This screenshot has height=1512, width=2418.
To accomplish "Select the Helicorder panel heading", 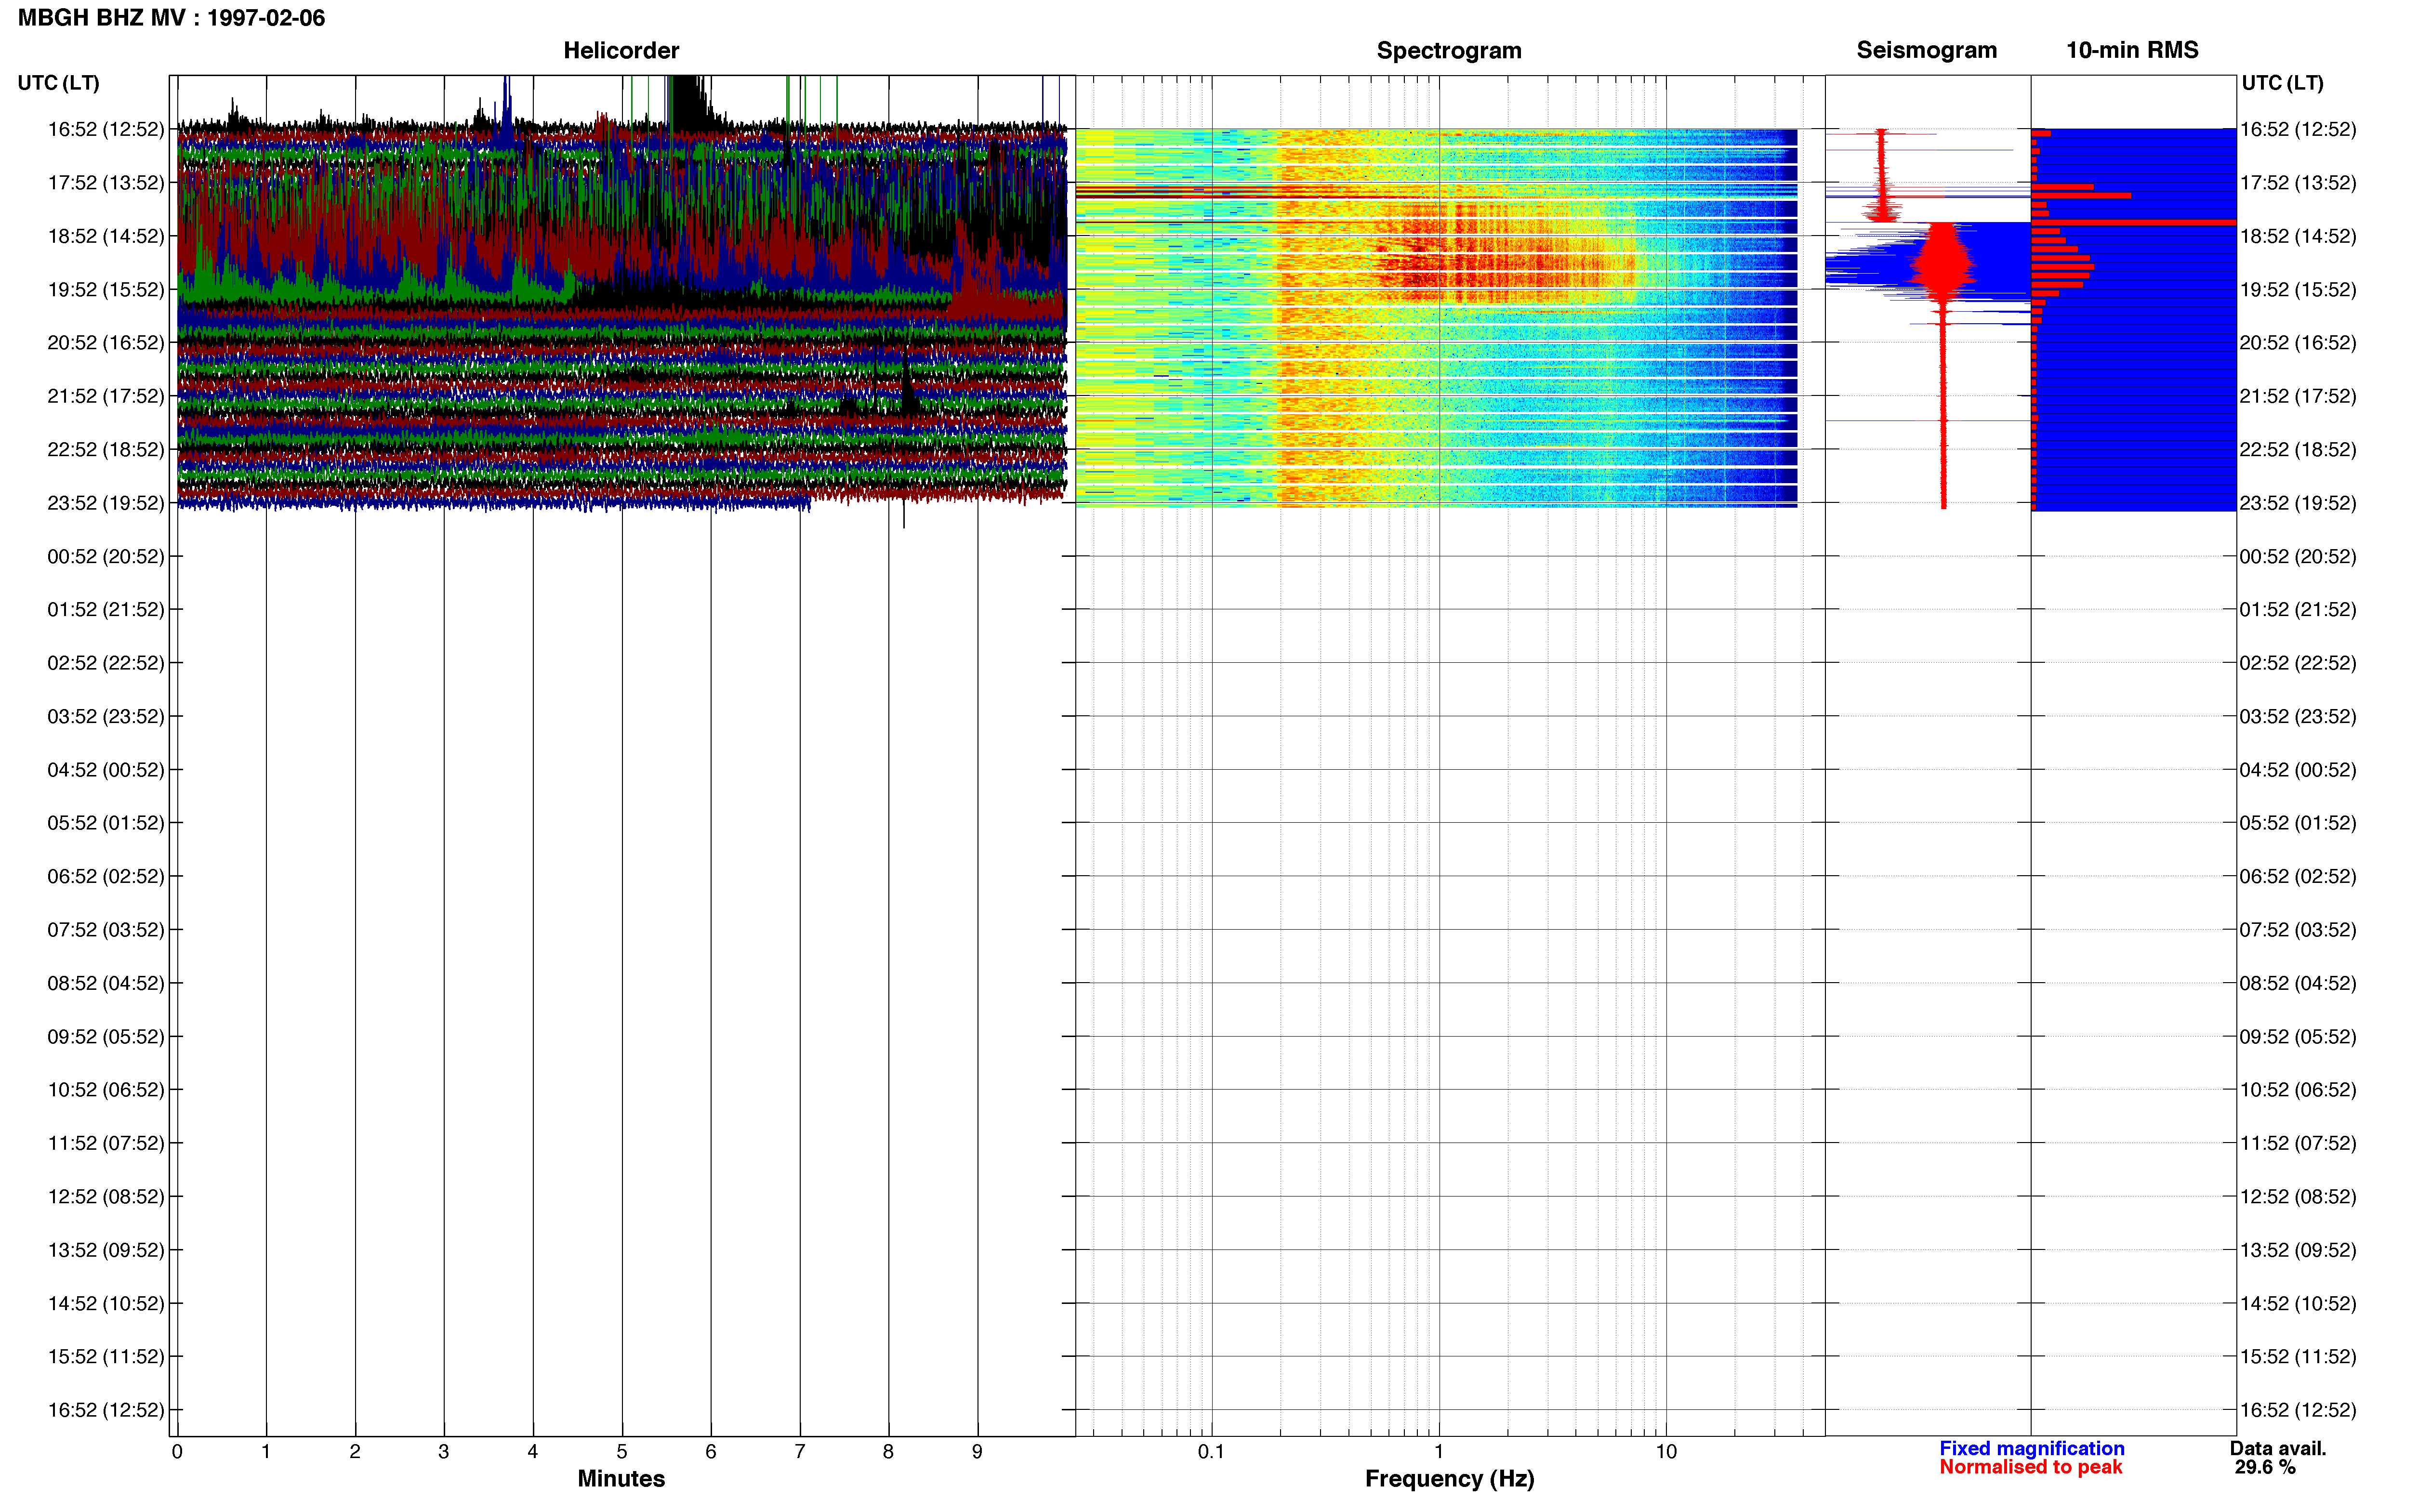I will [x=621, y=50].
